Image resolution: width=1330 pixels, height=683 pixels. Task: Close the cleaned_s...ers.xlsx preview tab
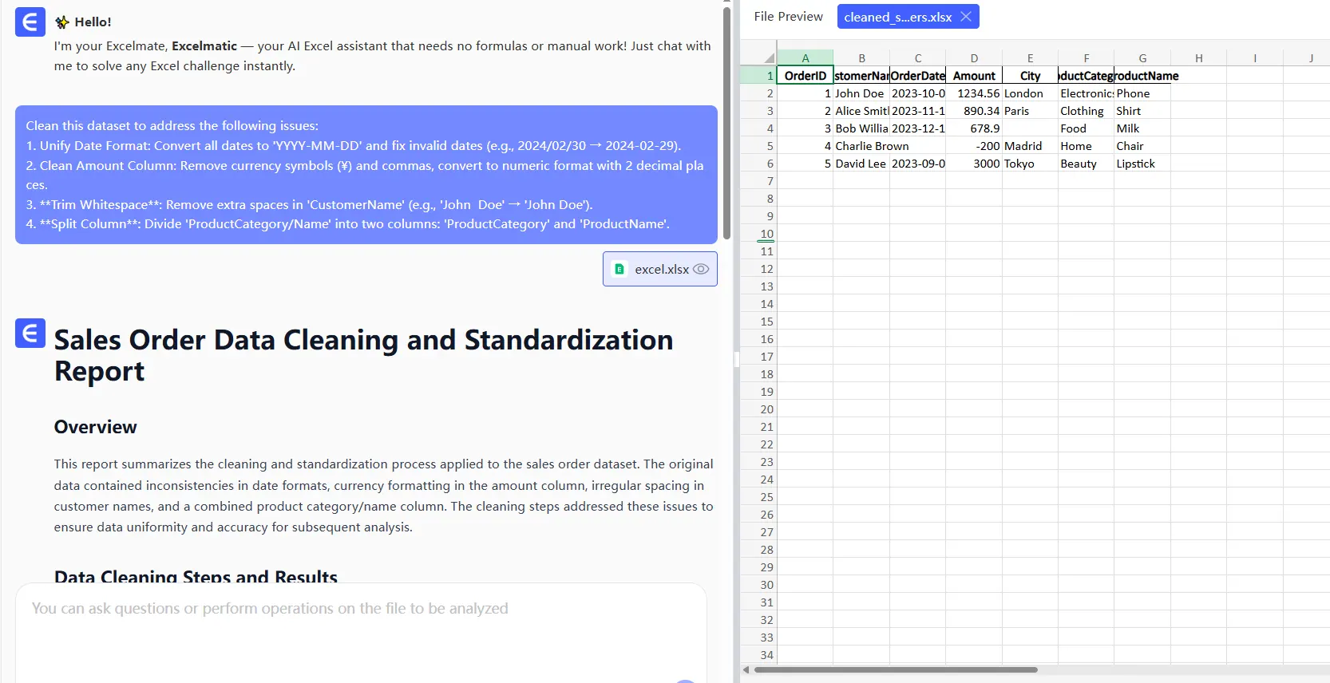966,17
